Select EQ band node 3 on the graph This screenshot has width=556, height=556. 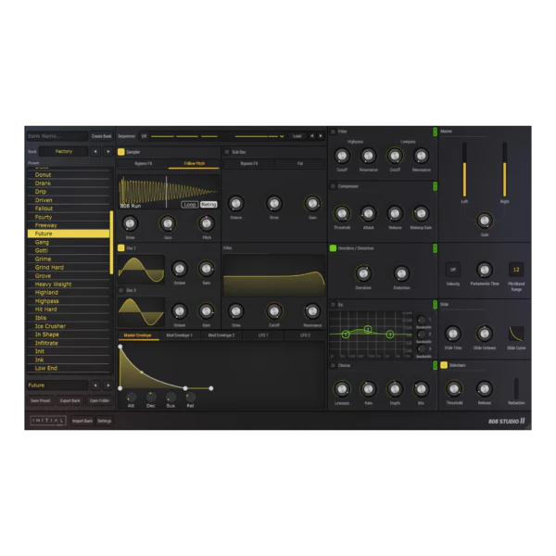(390, 334)
